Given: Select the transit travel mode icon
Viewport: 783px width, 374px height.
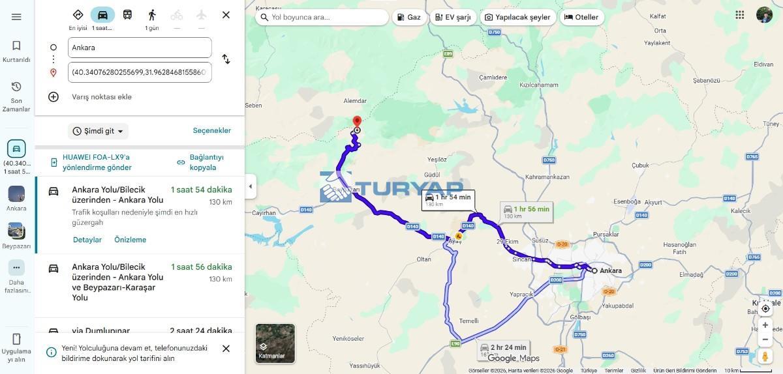Looking at the screenshot, I should [127, 14].
